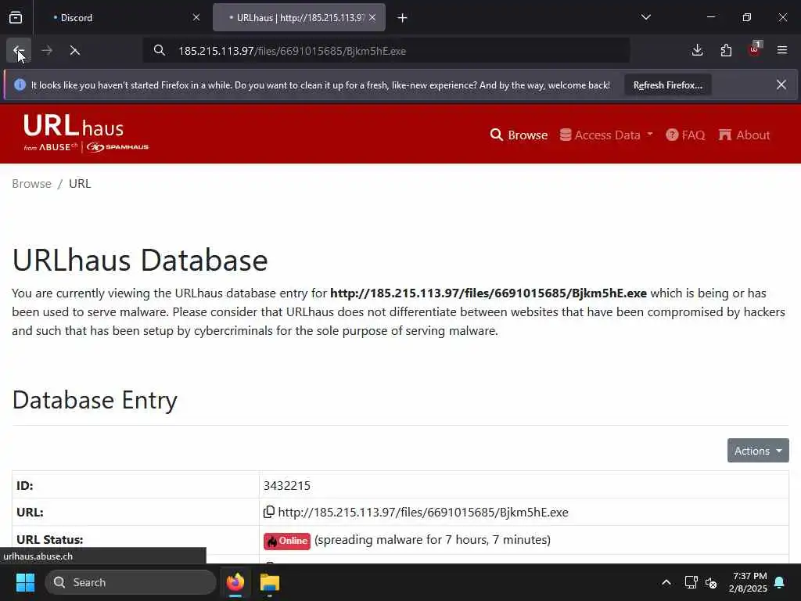
Task: Go back using the browser back arrow
Action: coord(19,50)
